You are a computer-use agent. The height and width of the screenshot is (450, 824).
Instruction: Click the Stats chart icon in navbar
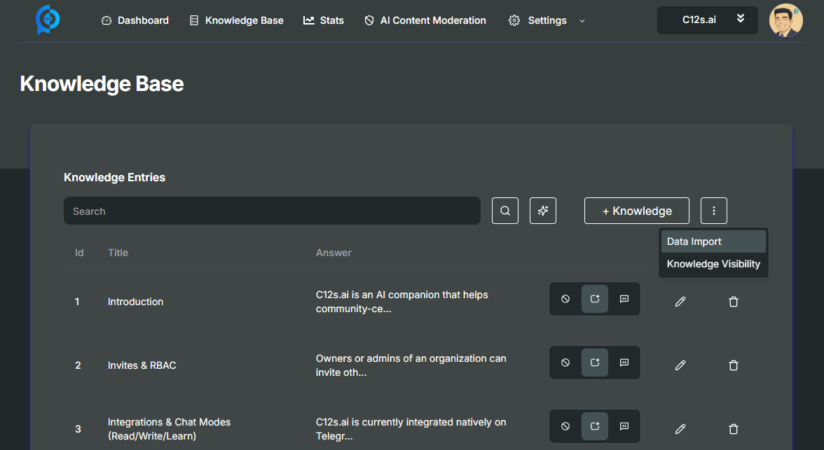tap(307, 20)
